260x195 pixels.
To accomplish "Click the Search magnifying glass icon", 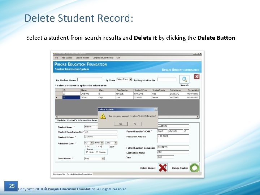I will pyautogui.click(x=184, y=79).
